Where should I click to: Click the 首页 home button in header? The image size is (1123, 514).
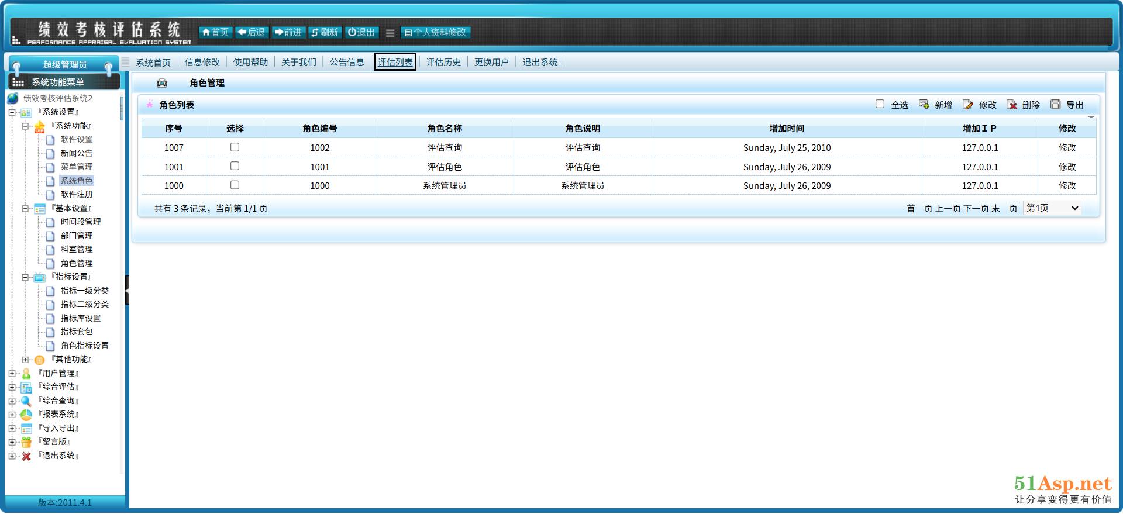pos(215,33)
